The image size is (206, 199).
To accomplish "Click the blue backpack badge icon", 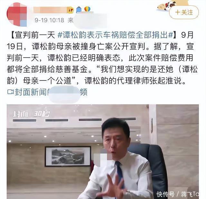I will click(x=79, y=10).
